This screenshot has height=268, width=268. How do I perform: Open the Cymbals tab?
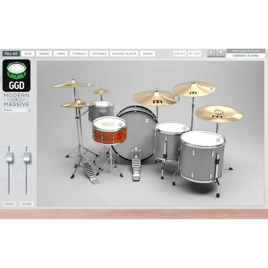point(79,54)
